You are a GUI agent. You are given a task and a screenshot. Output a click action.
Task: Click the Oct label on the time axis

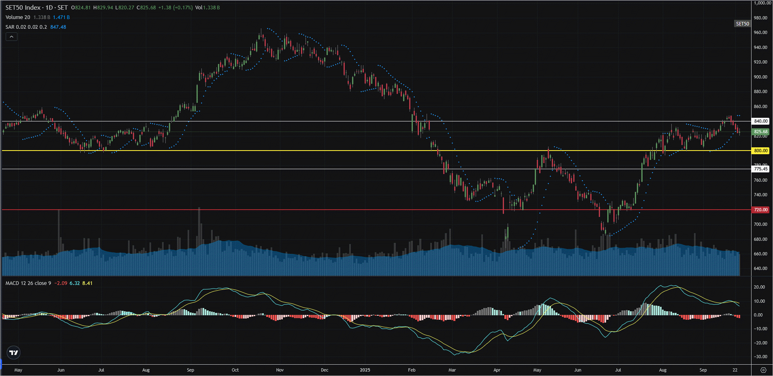pos(235,370)
